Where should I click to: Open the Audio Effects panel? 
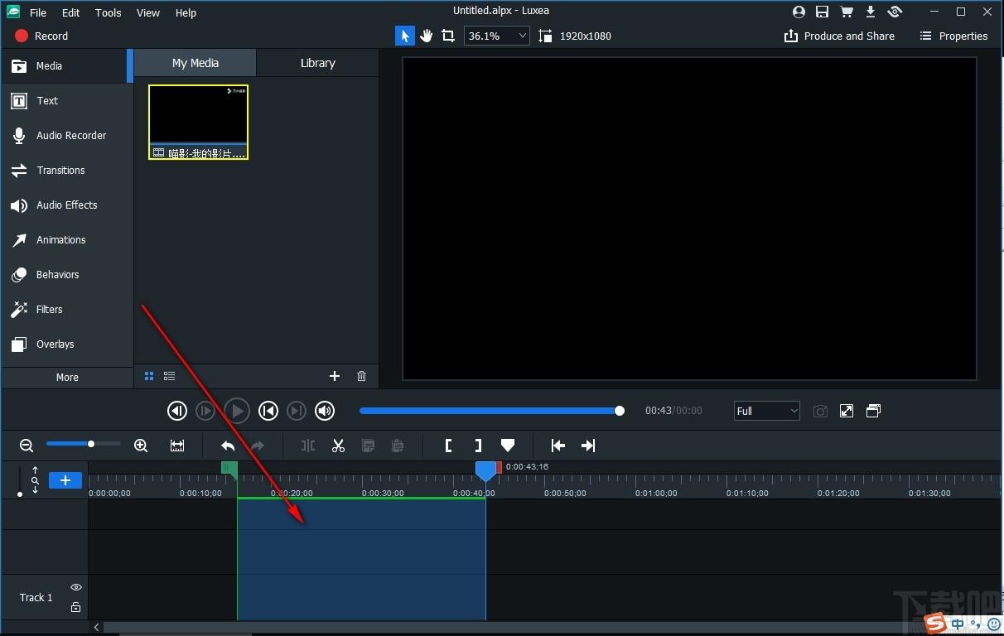[66, 205]
